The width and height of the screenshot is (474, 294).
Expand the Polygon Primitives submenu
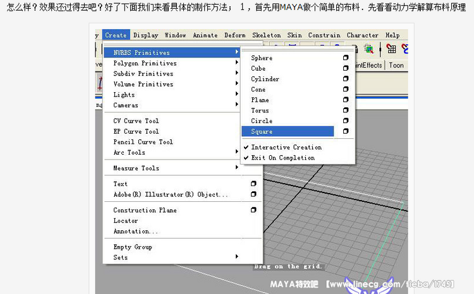[x=172, y=63]
